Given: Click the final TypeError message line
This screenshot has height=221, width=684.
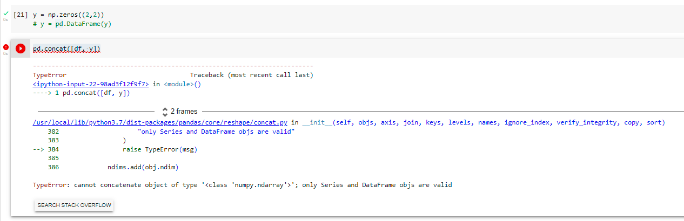Looking at the screenshot, I should click(x=243, y=185).
